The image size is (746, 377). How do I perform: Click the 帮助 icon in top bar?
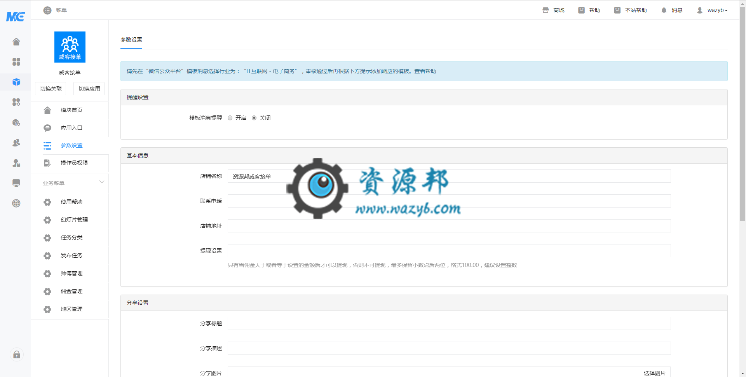581,10
